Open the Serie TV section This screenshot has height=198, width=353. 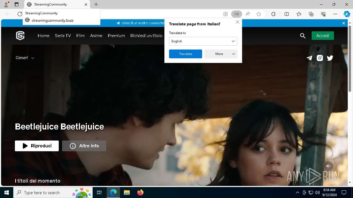click(63, 36)
